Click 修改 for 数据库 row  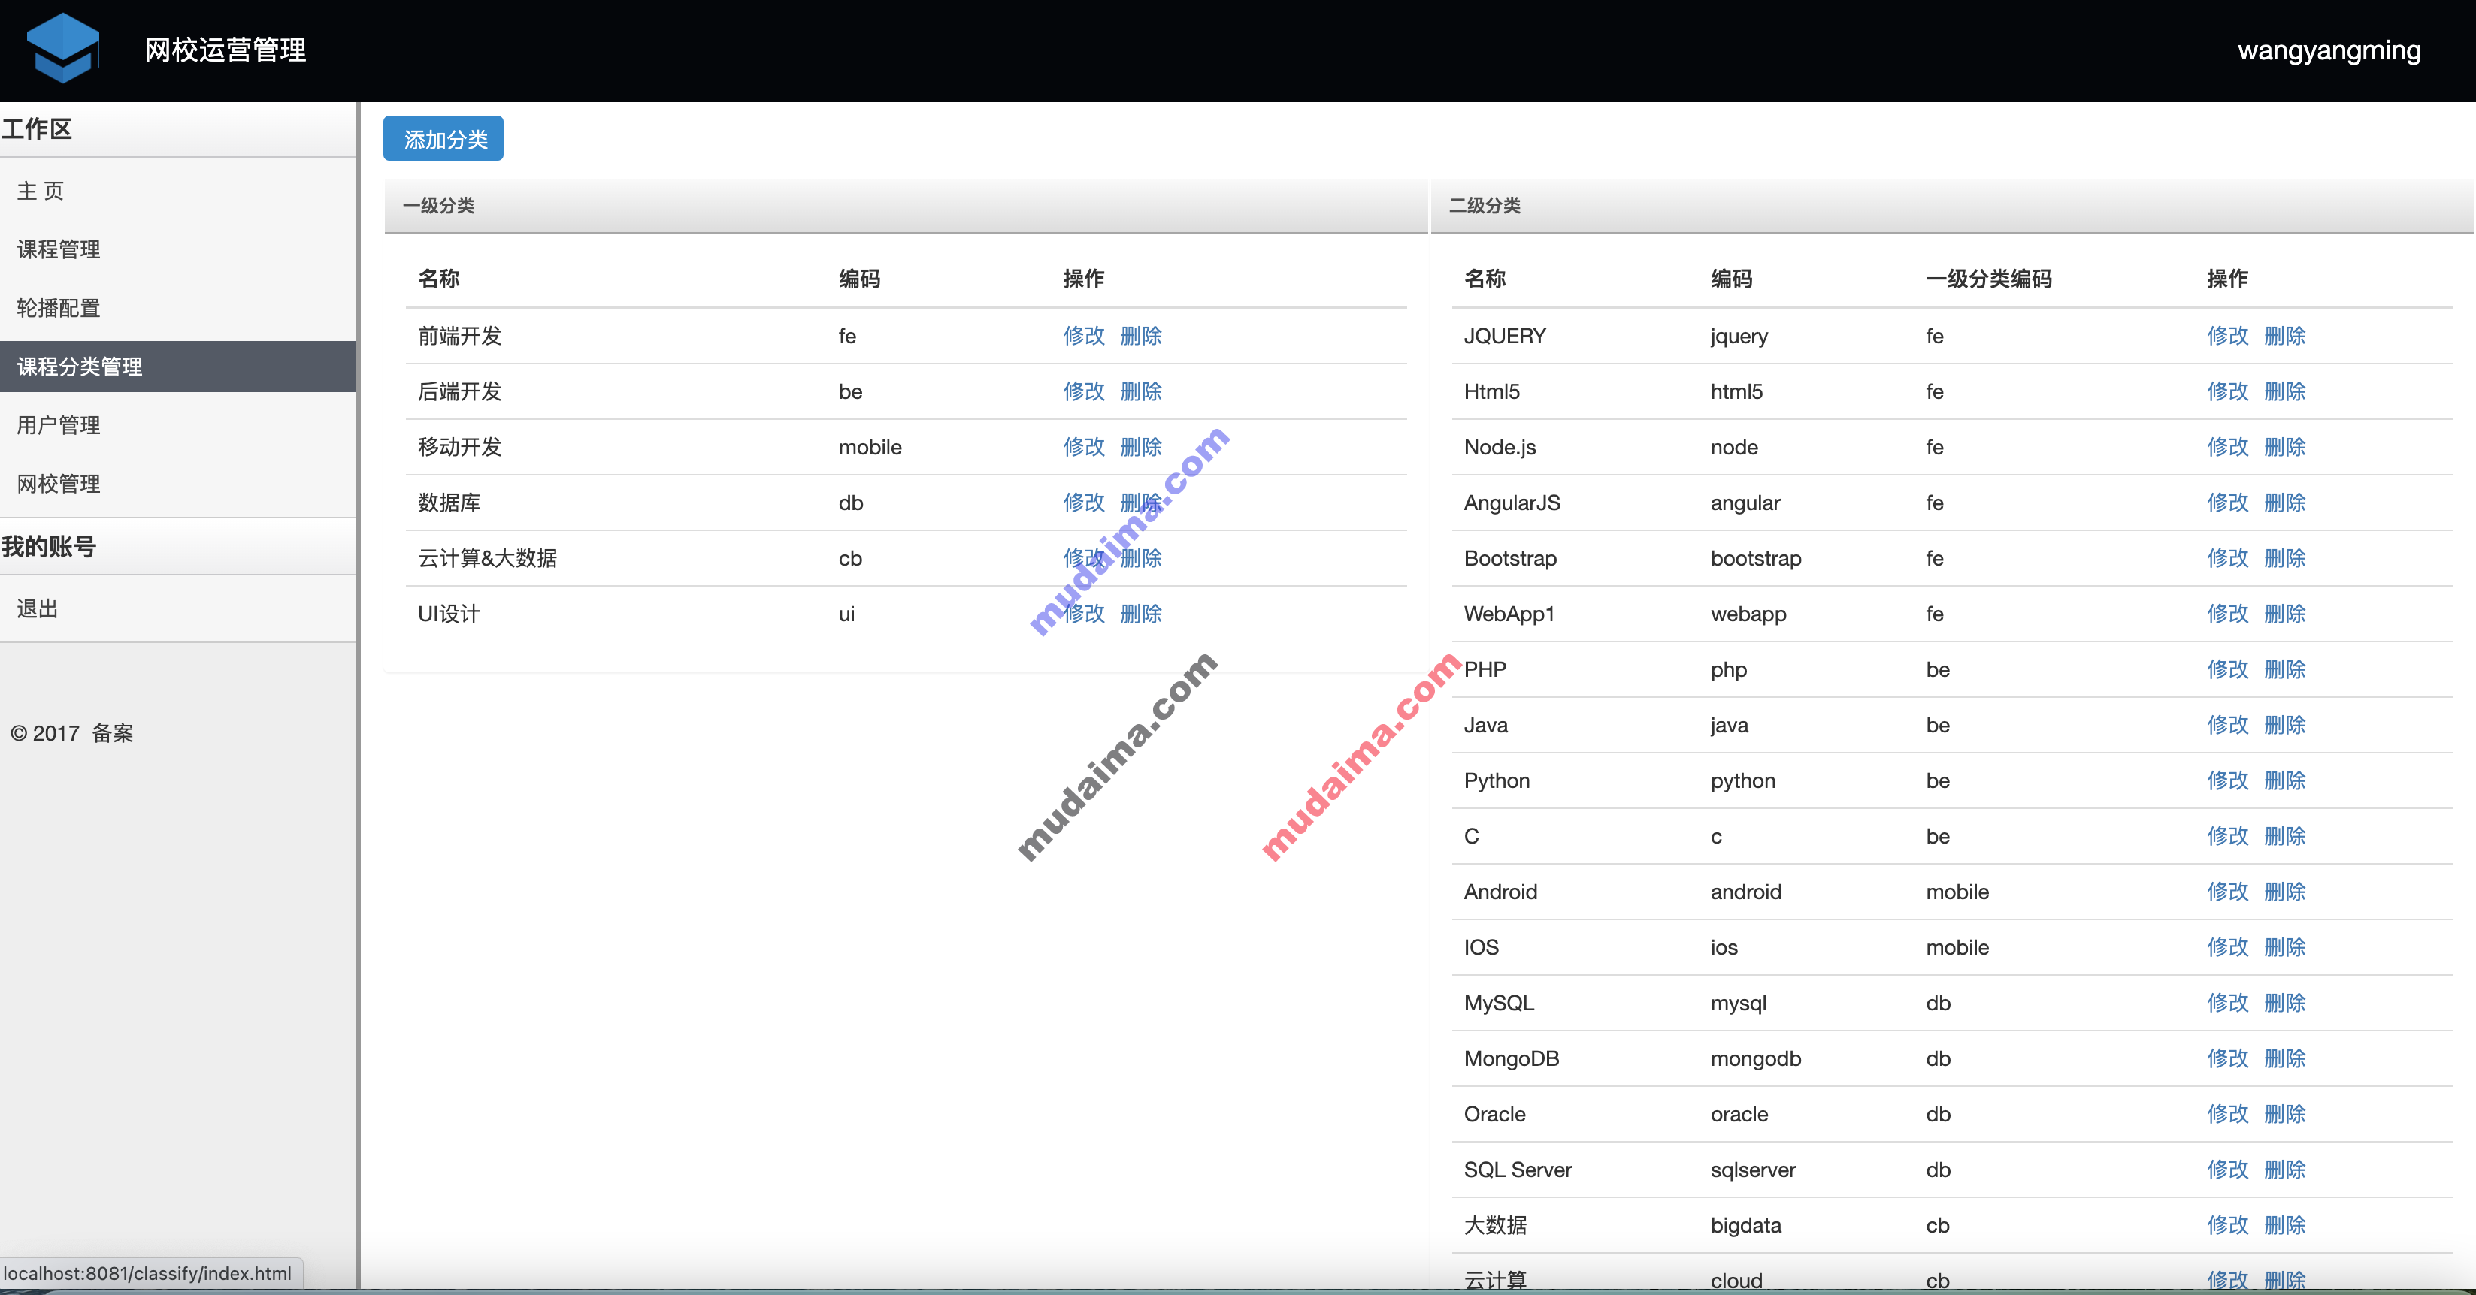(1083, 503)
